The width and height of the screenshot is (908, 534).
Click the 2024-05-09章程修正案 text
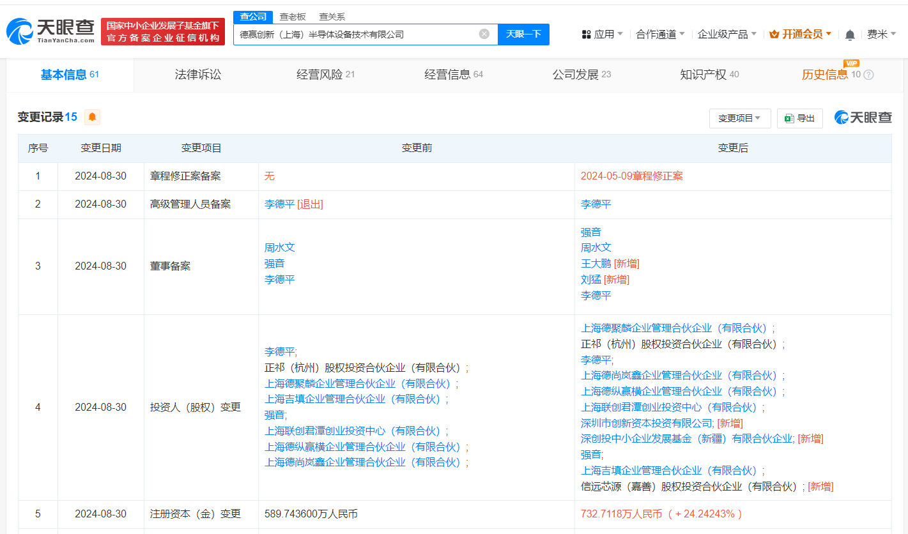pos(632,176)
